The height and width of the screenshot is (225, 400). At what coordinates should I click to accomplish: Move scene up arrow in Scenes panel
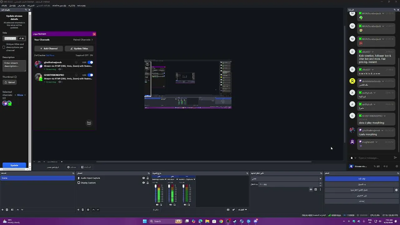point(17,210)
